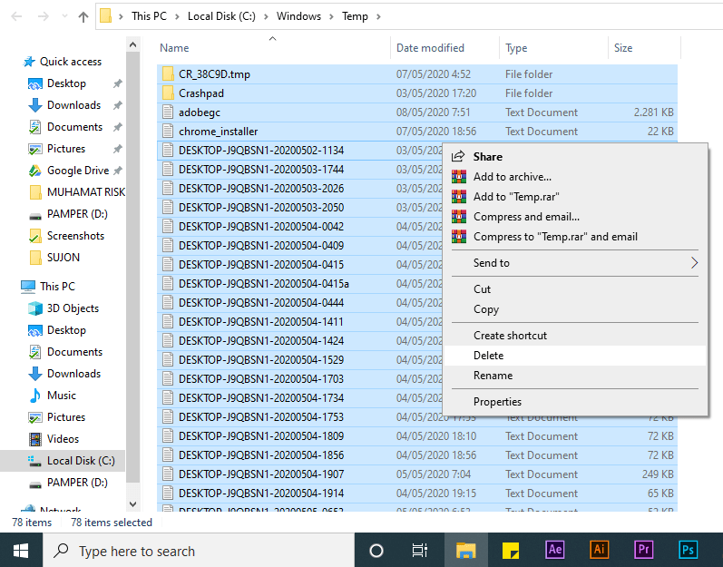Image resolution: width=723 pixels, height=567 pixels.
Task: Click the Up directory arrow icon
Action: click(x=83, y=16)
